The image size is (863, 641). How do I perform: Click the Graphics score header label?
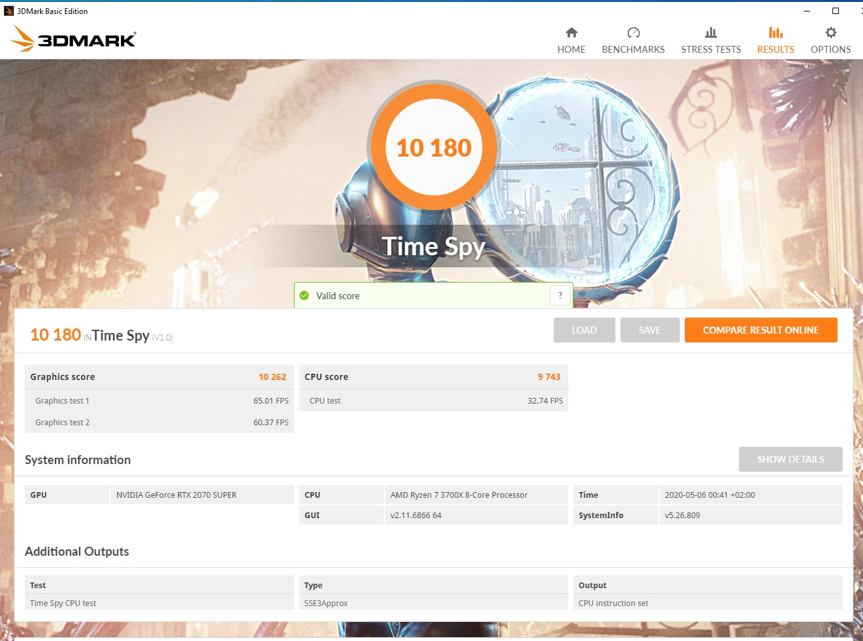62,377
